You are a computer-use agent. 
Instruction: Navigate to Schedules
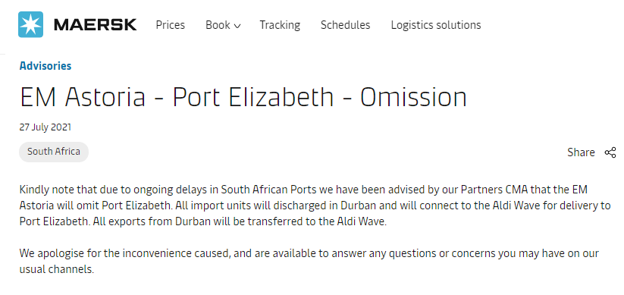346,25
